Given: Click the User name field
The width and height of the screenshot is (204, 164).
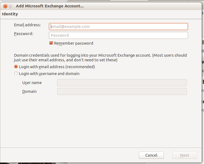Looking at the screenshot, I should point(122,83).
